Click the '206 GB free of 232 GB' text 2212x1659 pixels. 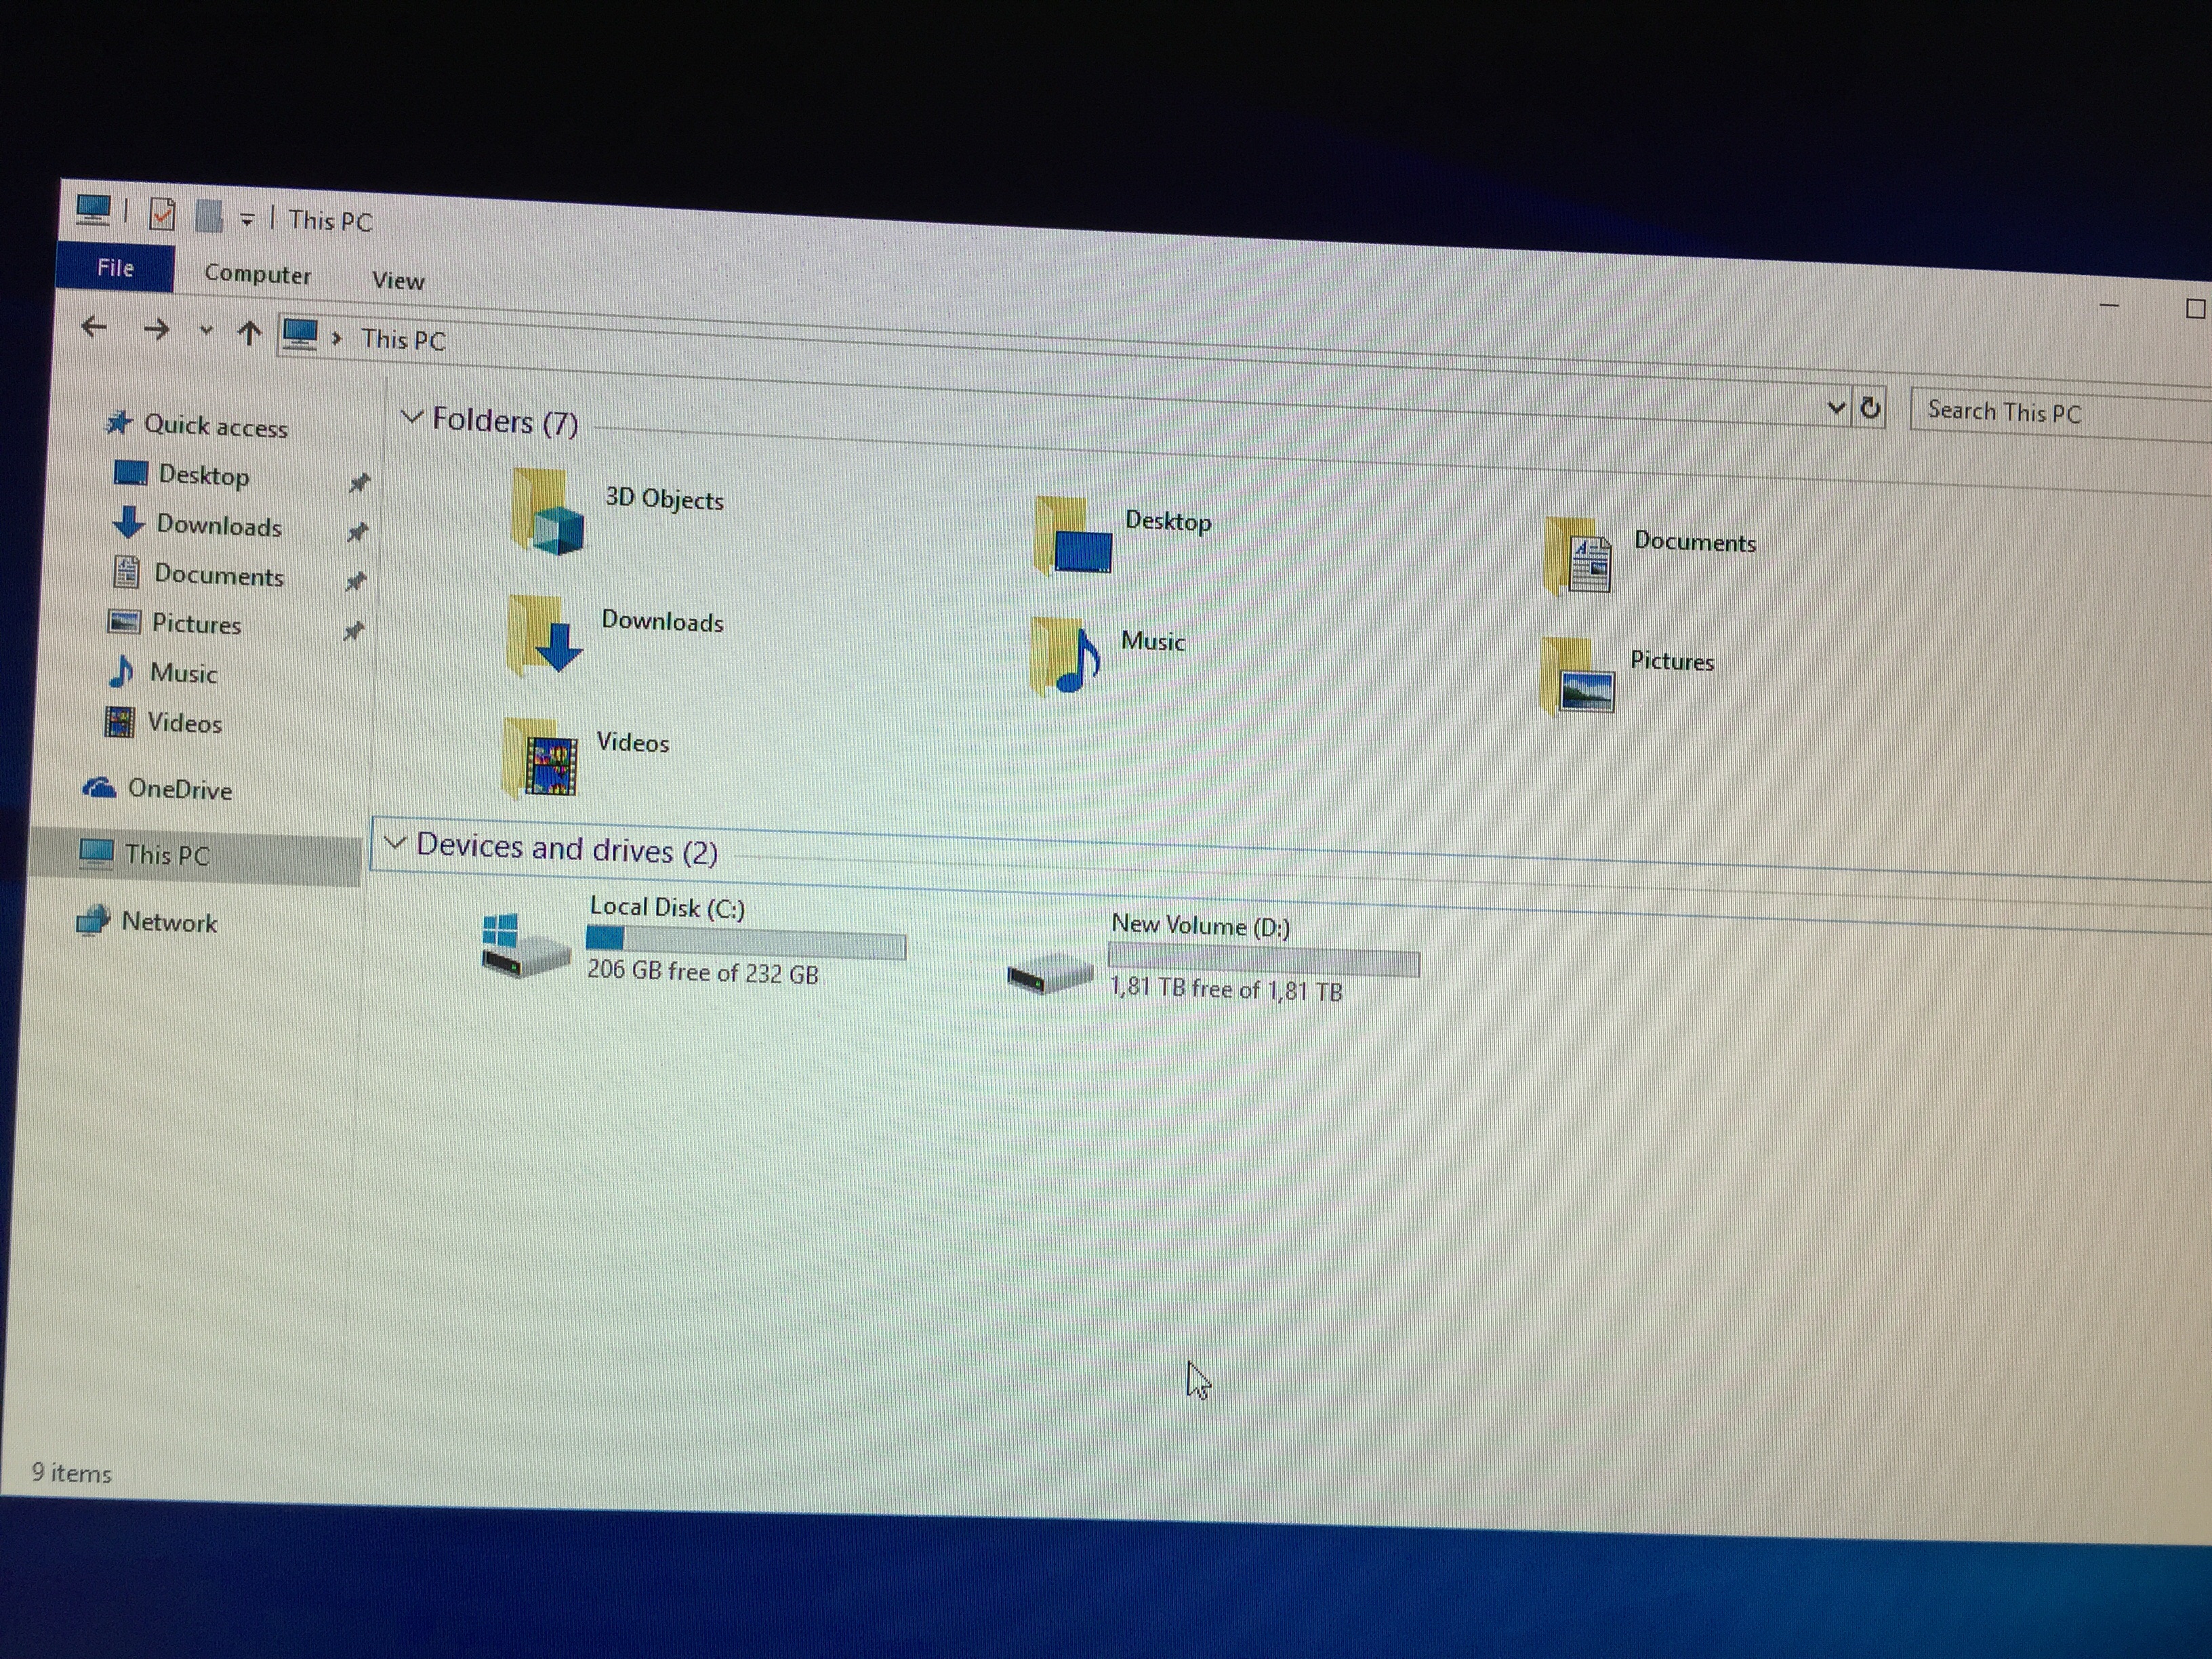tap(702, 971)
